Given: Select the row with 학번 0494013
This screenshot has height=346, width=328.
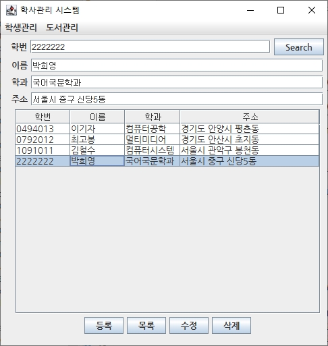Looking at the screenshot, I should [167, 129].
